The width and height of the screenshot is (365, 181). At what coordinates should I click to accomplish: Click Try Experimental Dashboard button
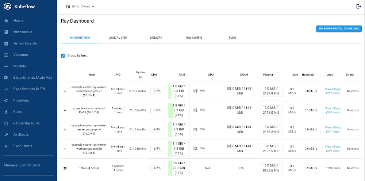coord(339,29)
